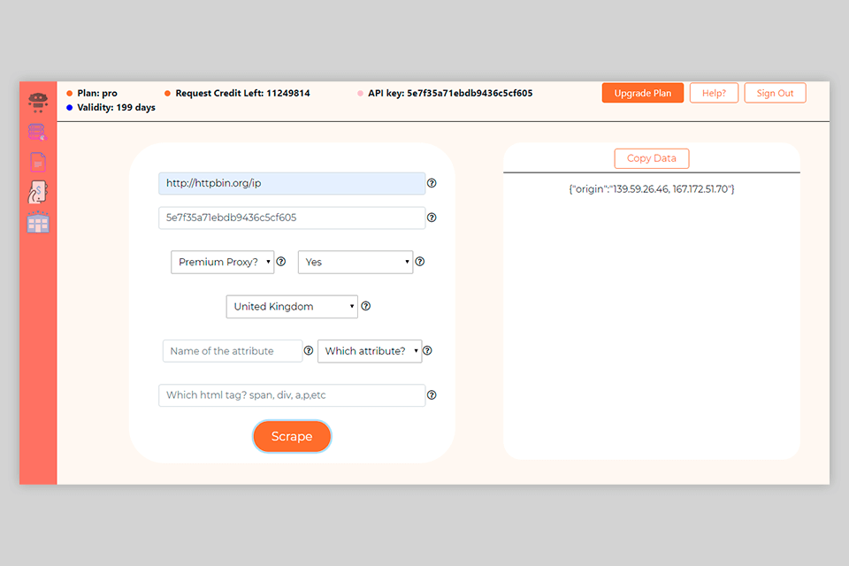Open the Premium Proxy? dropdown
The image size is (849, 566).
coord(223,262)
